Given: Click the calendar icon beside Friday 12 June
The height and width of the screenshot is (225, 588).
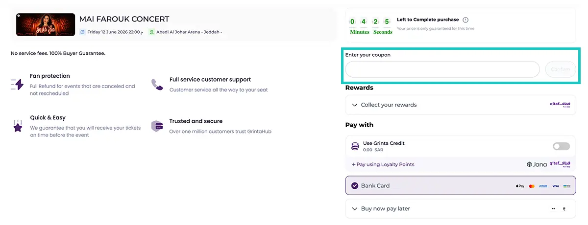Looking at the screenshot, I should (83, 32).
